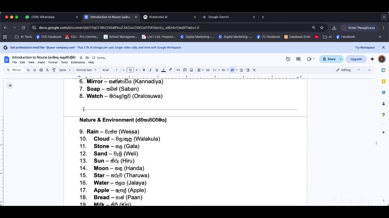Open the highlight color picker

(x=170, y=70)
